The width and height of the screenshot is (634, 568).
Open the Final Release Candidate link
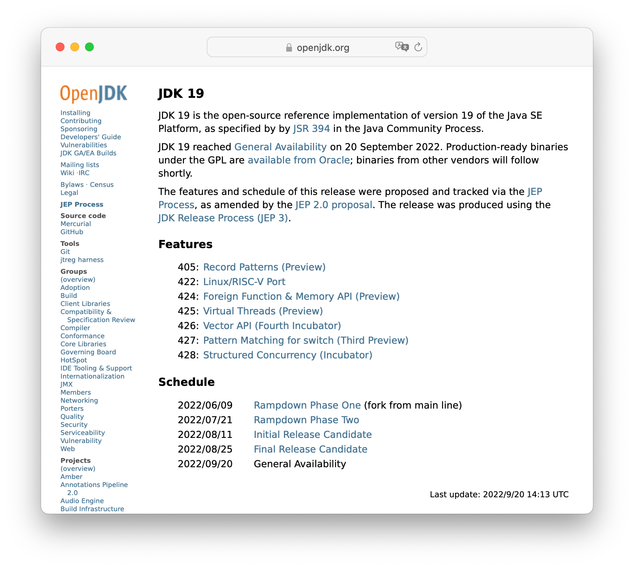click(310, 449)
